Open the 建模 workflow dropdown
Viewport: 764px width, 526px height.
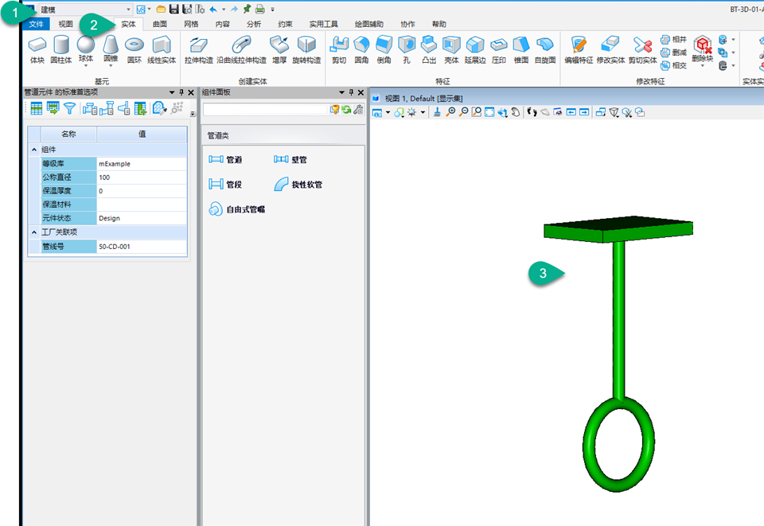point(128,9)
